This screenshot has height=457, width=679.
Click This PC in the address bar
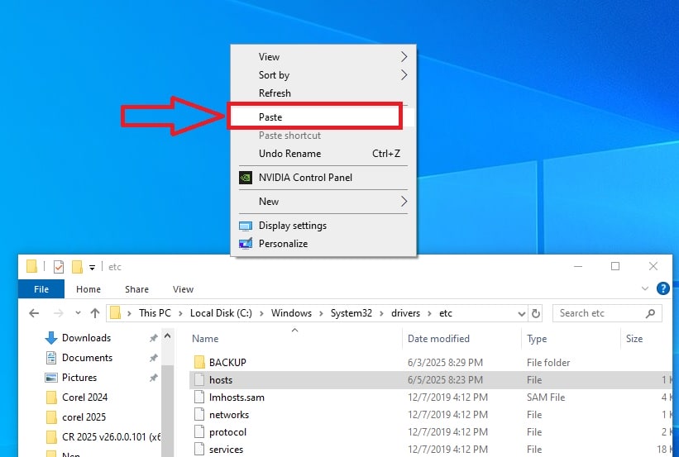point(155,313)
